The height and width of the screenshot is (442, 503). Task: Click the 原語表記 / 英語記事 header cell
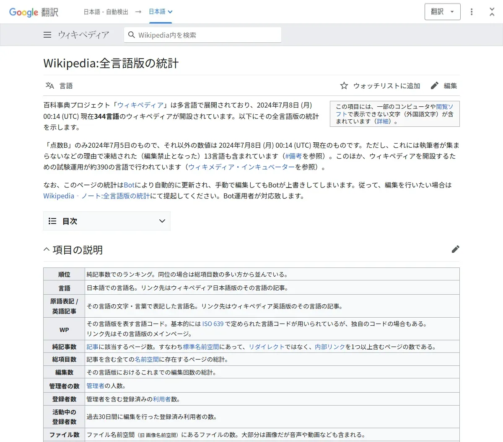[64, 306]
